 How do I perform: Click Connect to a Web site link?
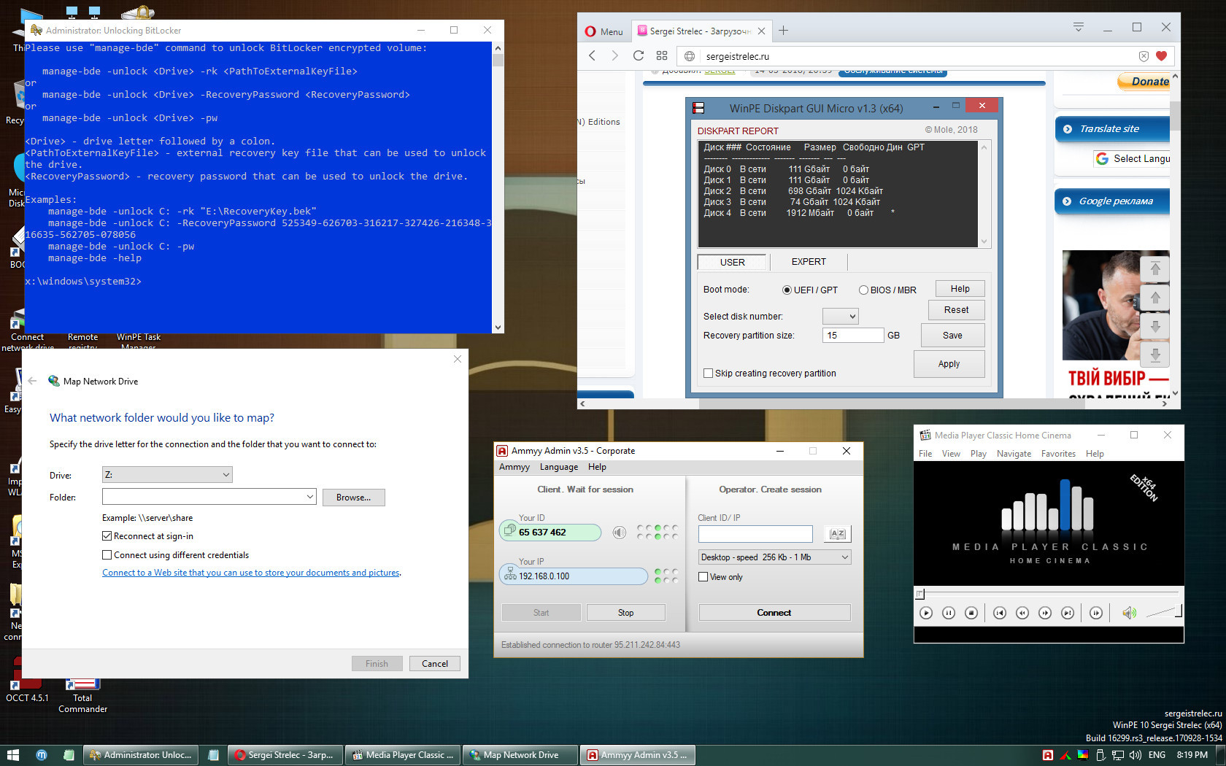point(251,573)
